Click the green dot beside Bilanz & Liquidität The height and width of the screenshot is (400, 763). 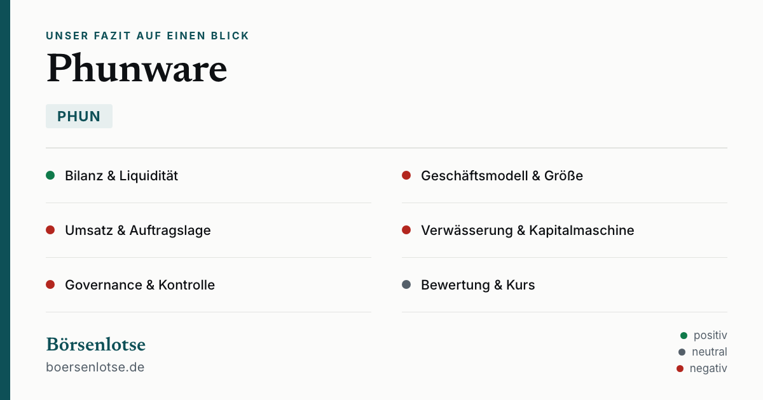(x=50, y=175)
